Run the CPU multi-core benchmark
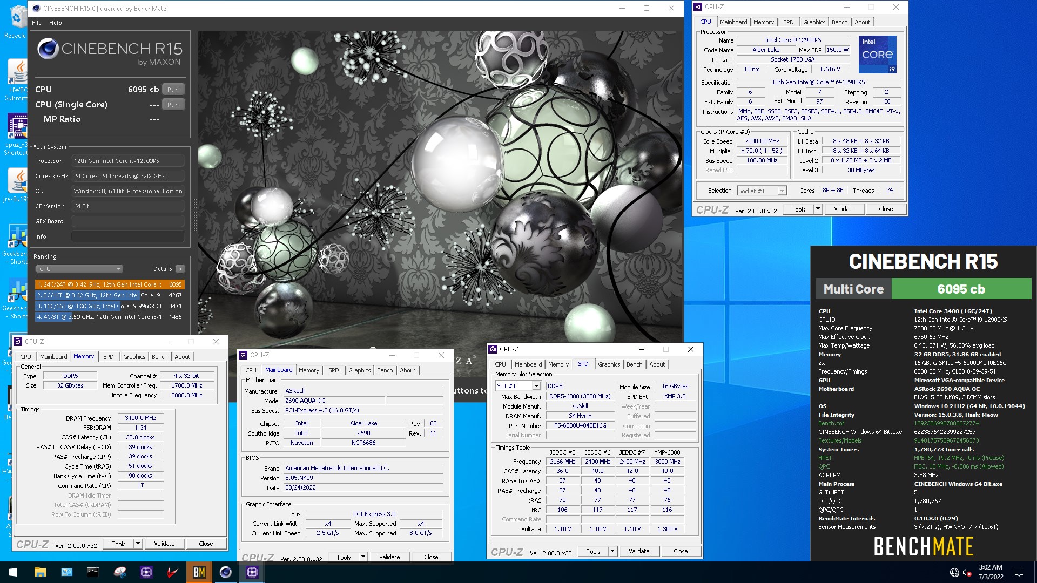 click(173, 90)
